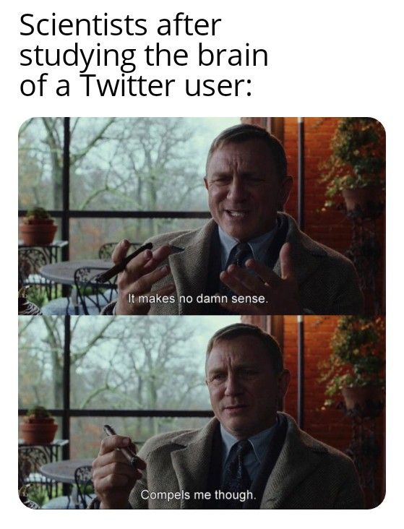
Task: Click the 'Compels me though.' subtitle
Action: pyautogui.click(x=198, y=494)
